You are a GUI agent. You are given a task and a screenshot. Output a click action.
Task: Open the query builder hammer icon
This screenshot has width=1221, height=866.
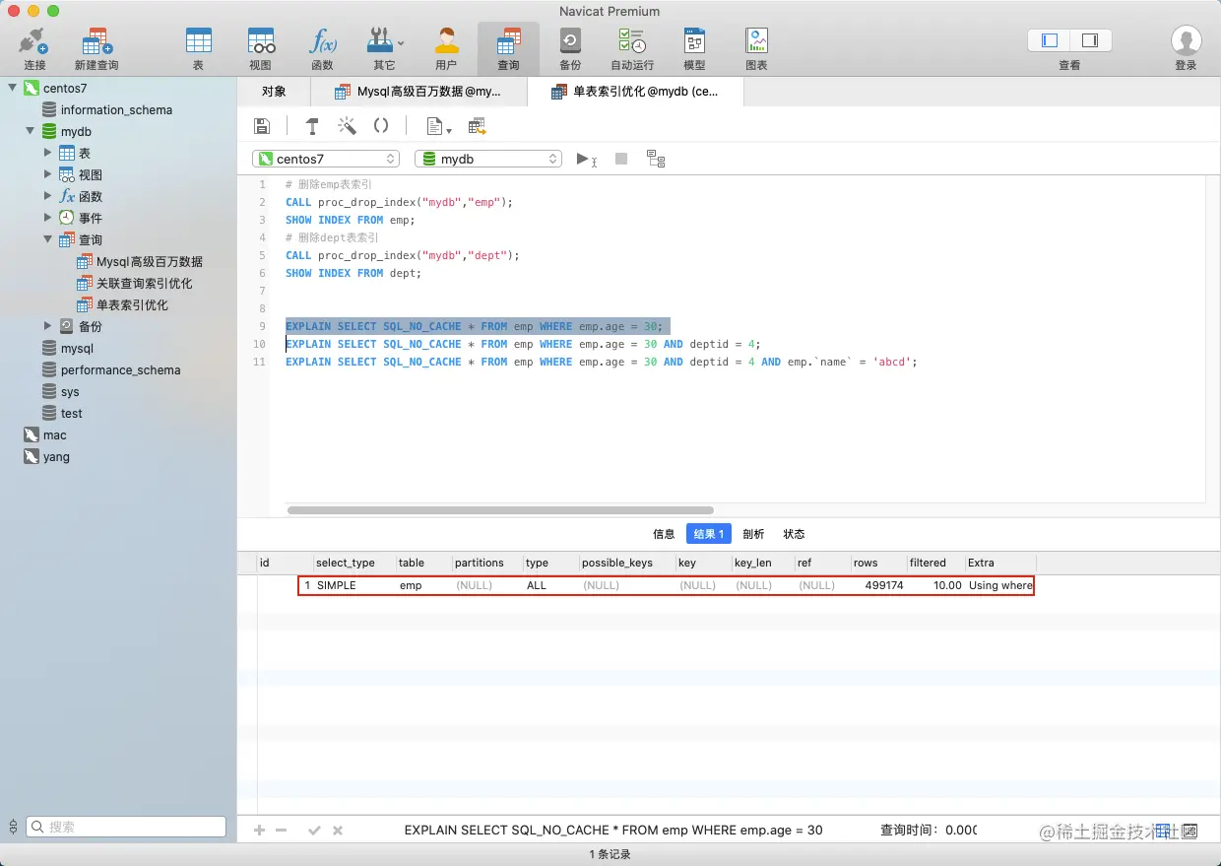point(312,126)
